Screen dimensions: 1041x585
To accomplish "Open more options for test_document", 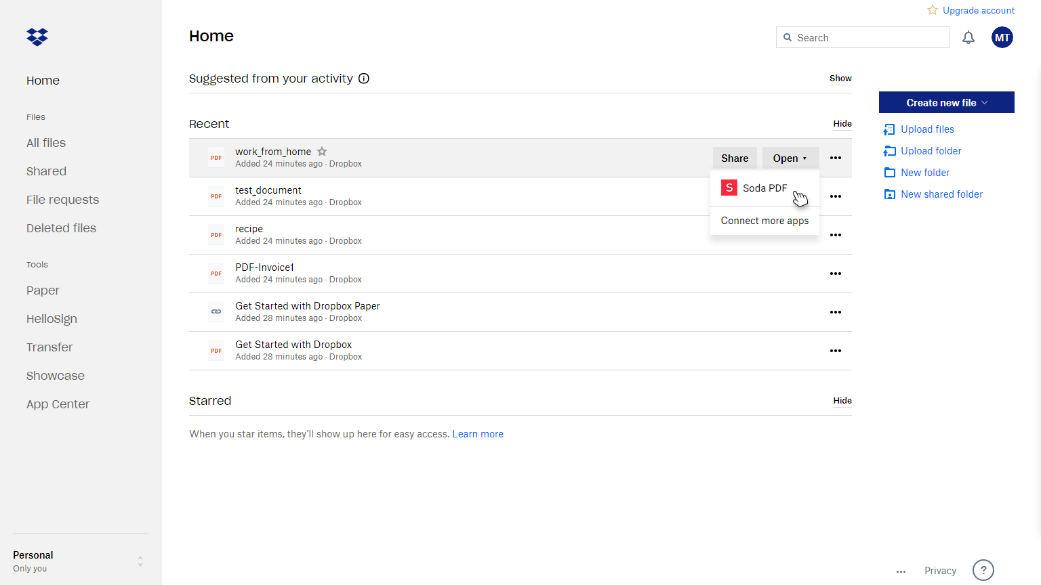I will point(835,196).
